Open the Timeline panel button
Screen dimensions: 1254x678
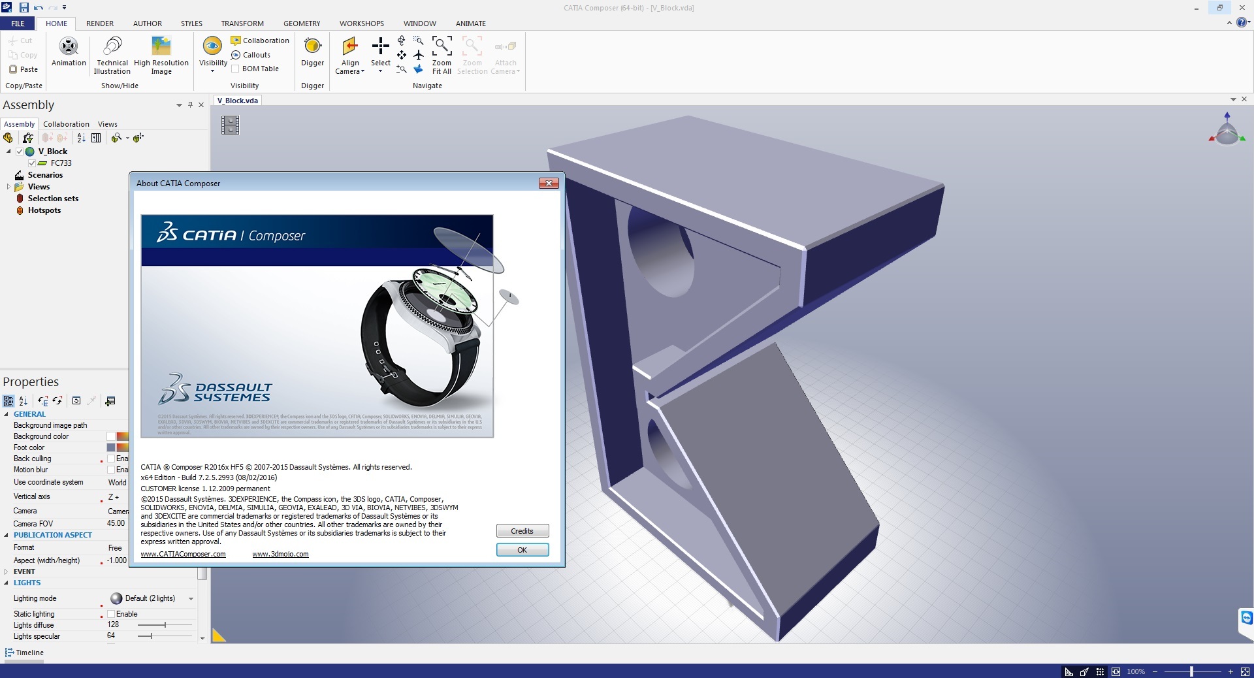24,653
